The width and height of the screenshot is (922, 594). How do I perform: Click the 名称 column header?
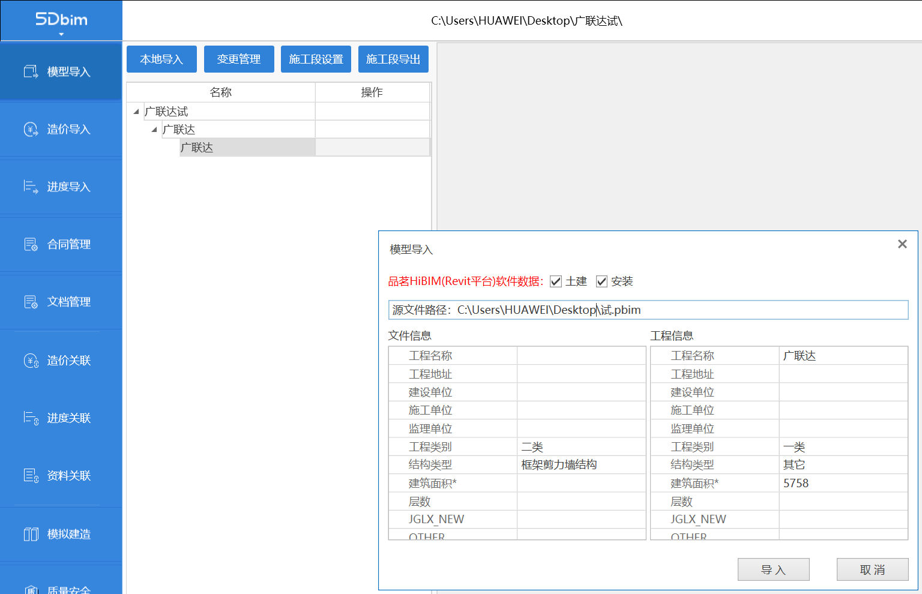pyautogui.click(x=221, y=92)
